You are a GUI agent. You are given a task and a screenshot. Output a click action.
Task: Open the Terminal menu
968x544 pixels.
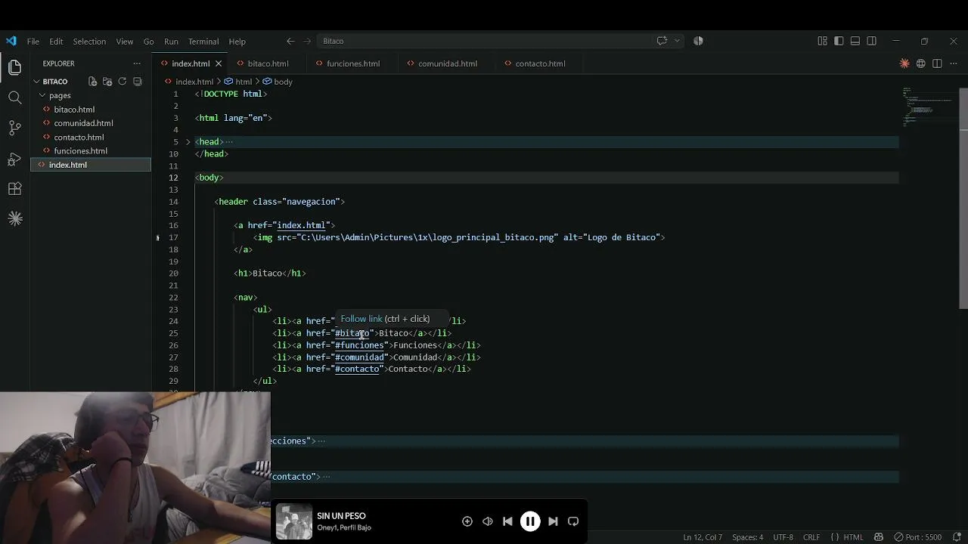click(x=203, y=42)
